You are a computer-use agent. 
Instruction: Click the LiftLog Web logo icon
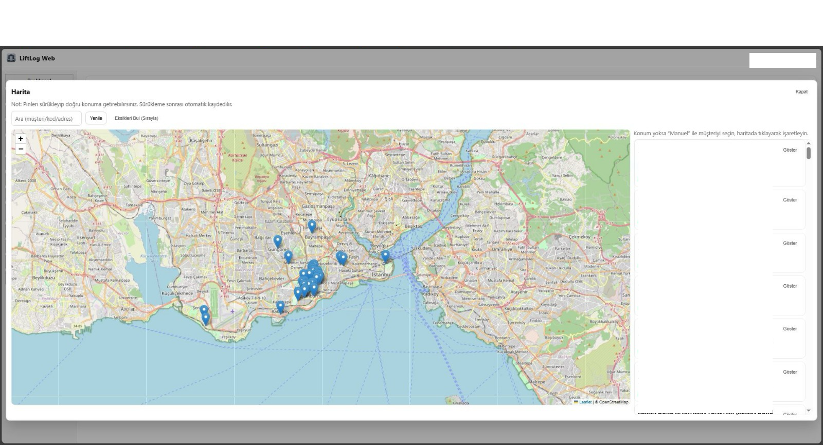[11, 58]
